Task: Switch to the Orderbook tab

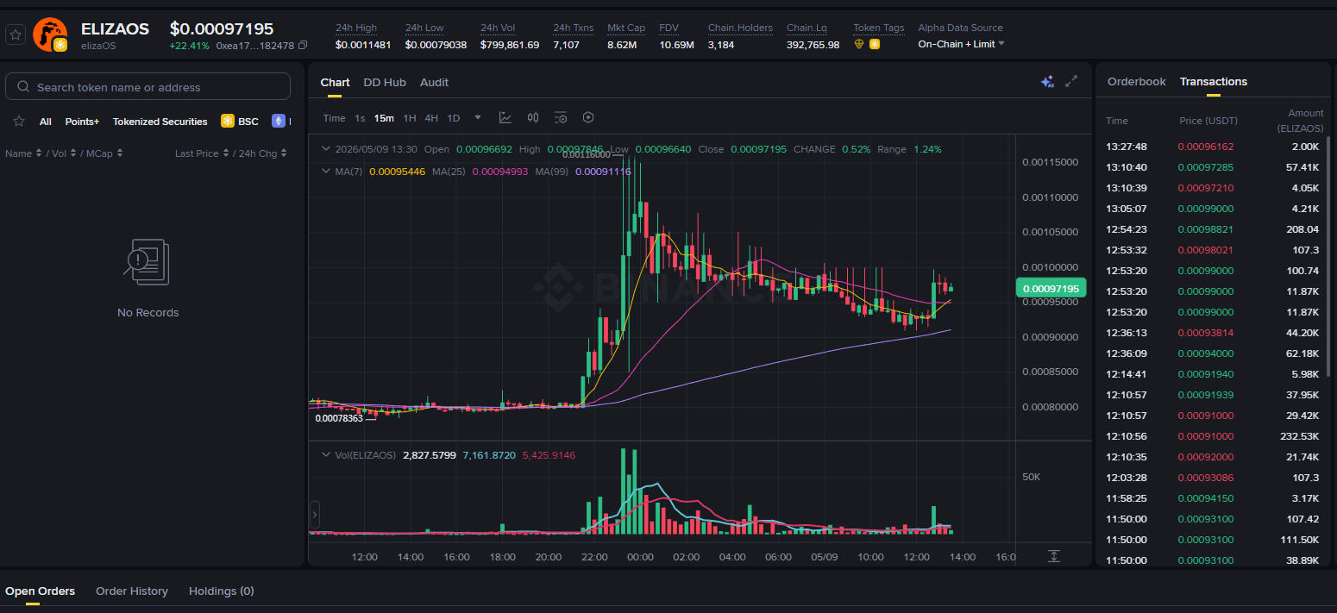Action: pos(1136,81)
